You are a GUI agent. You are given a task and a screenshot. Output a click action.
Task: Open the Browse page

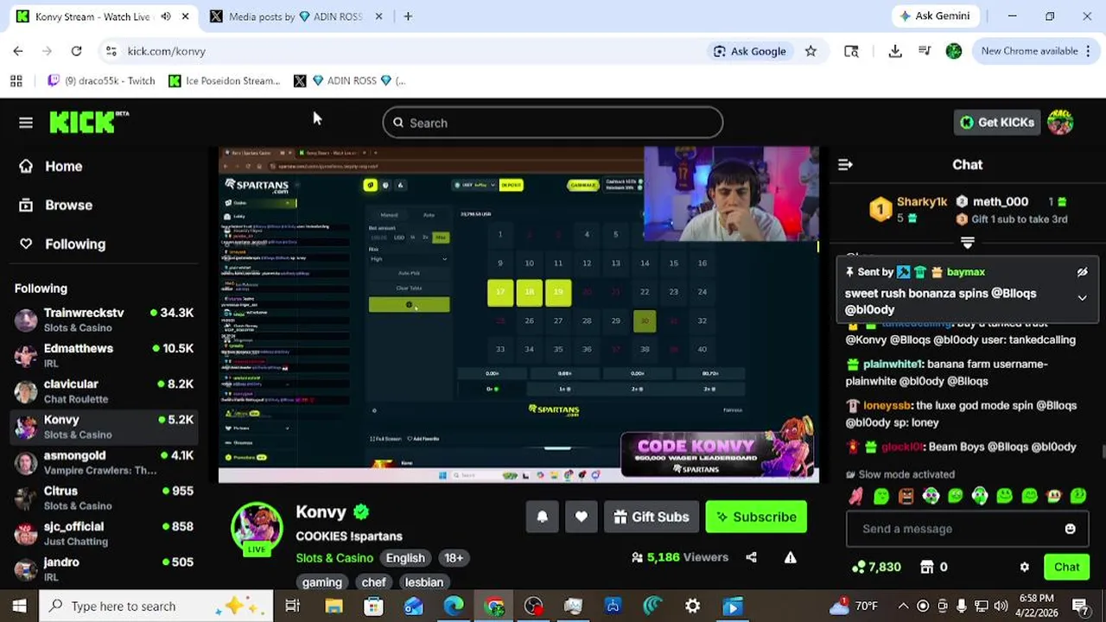56,205
